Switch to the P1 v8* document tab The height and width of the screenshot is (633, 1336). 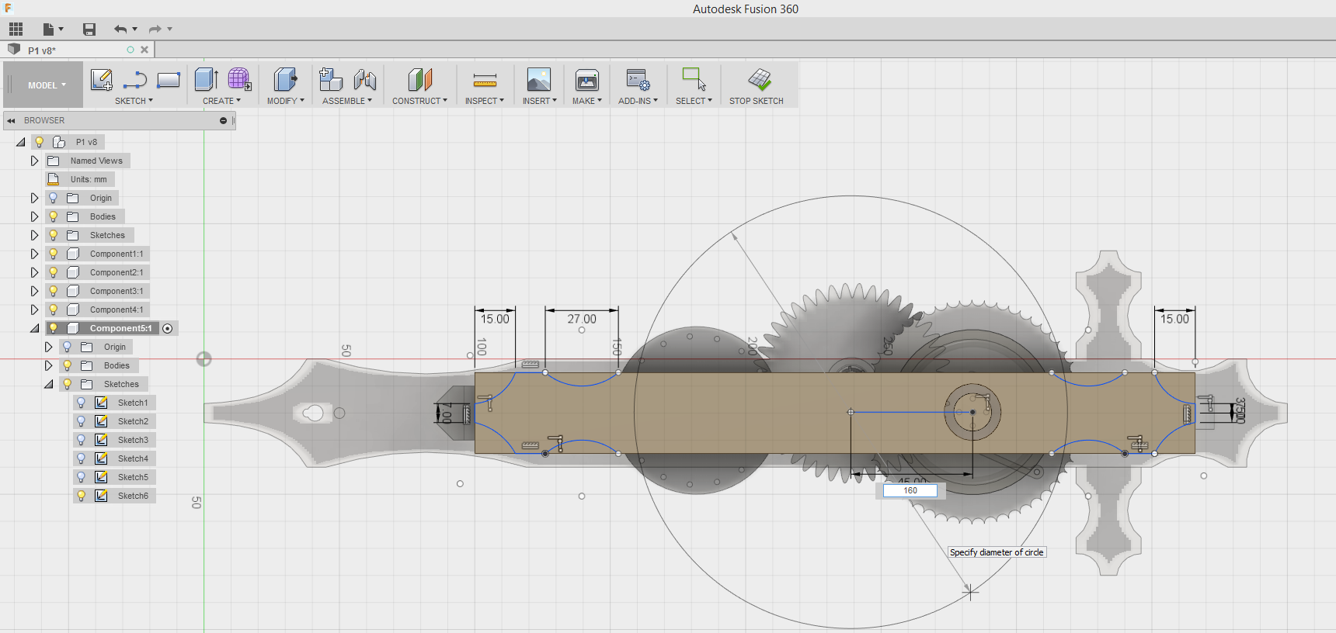(42, 50)
